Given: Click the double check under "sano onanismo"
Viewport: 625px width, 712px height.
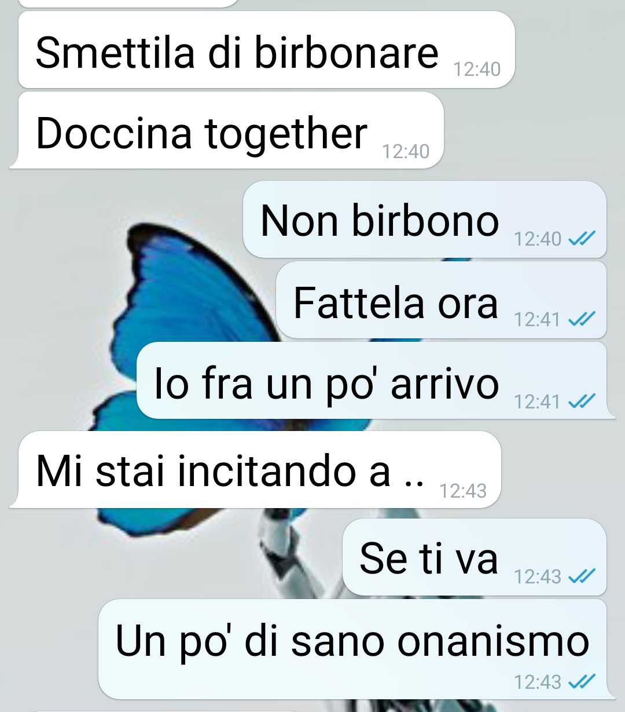Looking at the screenshot, I should coord(582,682).
